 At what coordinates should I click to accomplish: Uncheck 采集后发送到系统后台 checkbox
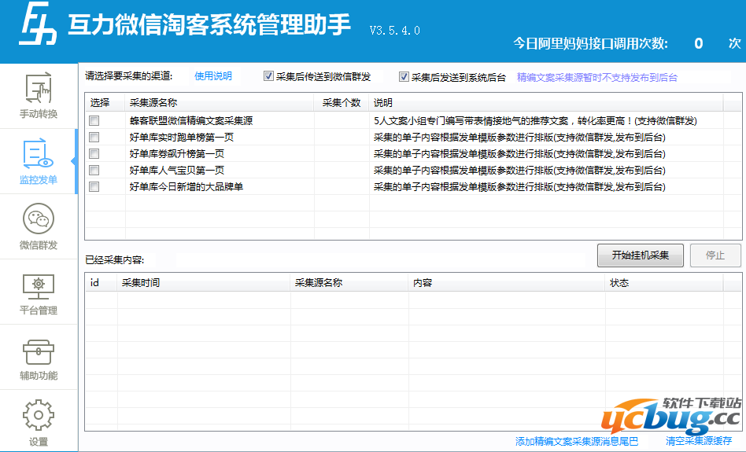404,77
